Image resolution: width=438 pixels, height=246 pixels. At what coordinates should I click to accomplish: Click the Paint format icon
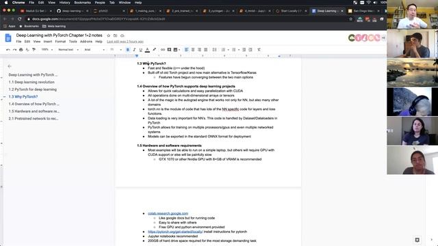point(34,50)
